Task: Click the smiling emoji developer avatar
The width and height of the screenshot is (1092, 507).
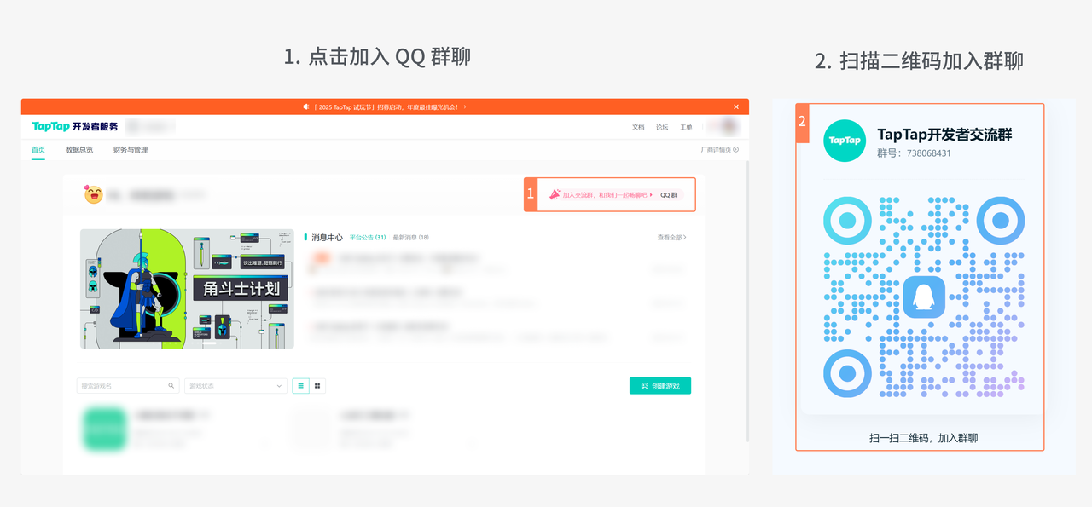Action: (93, 194)
